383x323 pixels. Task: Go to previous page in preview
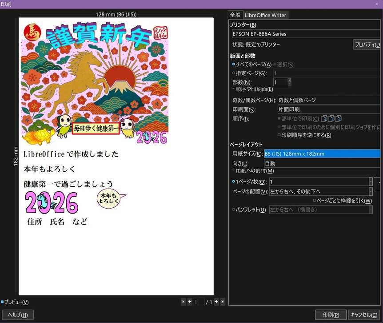[190, 302]
